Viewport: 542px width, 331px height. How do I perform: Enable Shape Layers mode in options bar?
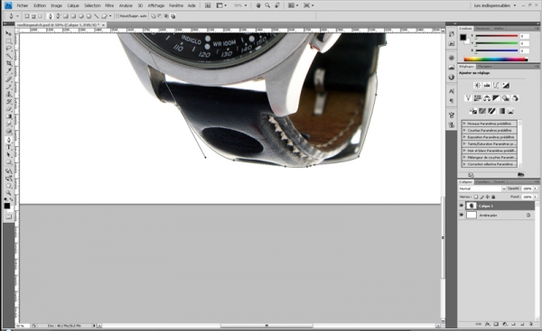tap(27, 16)
